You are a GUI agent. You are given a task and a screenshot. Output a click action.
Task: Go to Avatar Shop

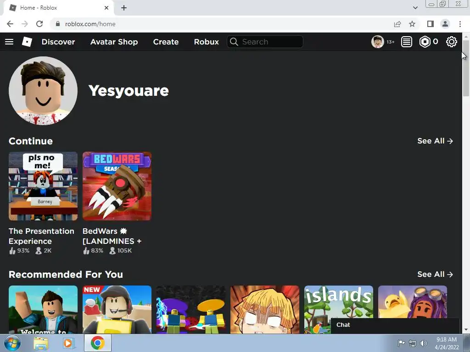[x=114, y=42]
